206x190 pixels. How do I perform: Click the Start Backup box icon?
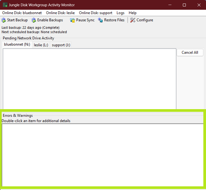[x=4, y=20]
